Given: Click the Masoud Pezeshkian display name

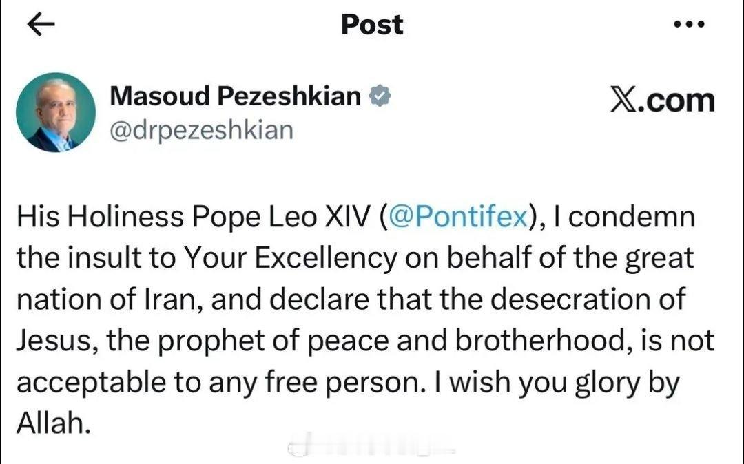Looking at the screenshot, I should pos(235,96).
